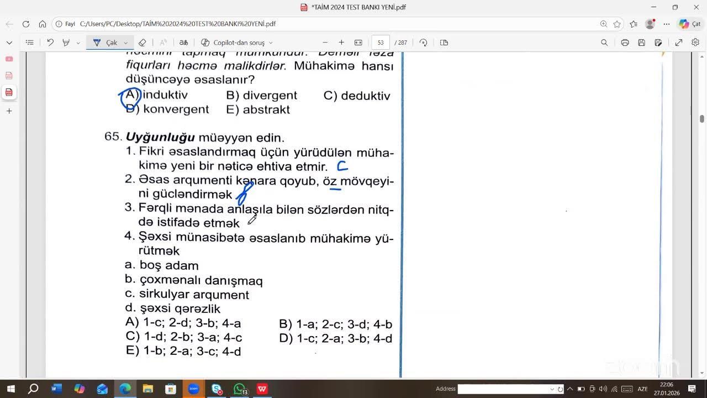Viewport: 707px width, 398px height.
Task: Show hidden system tray icons
Action: tap(570, 389)
